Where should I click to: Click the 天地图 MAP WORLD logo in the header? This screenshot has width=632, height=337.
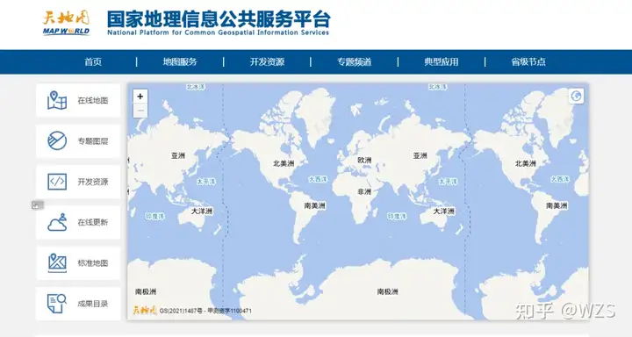pos(66,23)
